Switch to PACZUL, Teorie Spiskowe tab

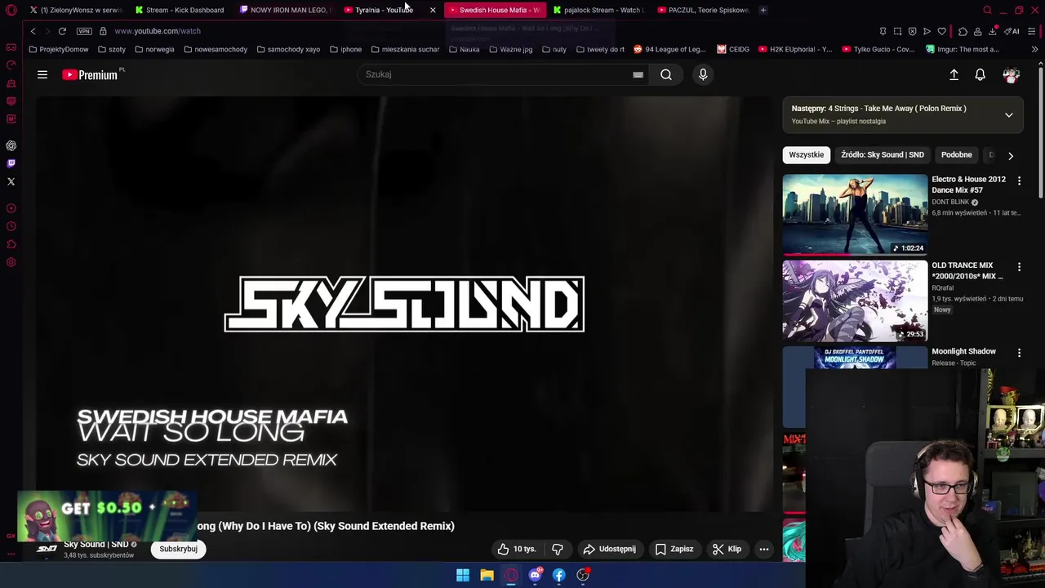(703, 10)
